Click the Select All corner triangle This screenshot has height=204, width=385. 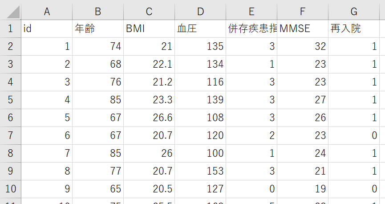click(10, 11)
